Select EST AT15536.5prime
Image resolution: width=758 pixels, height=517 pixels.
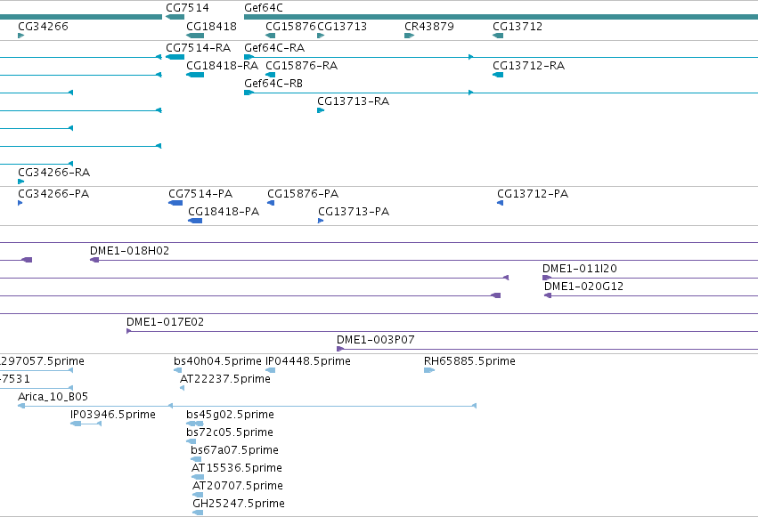(x=237, y=468)
